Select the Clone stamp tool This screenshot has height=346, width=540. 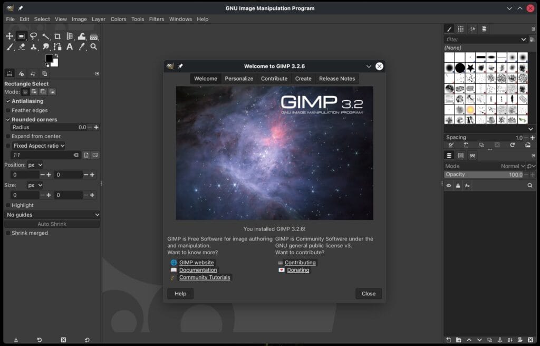(x=33, y=47)
